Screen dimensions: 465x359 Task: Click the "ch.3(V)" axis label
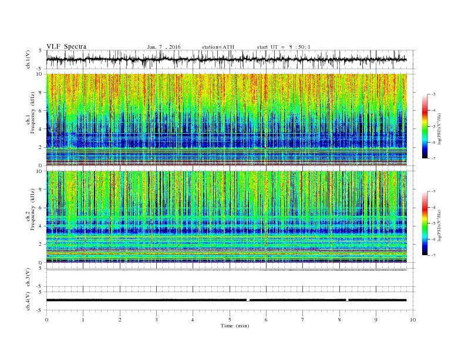28,277
